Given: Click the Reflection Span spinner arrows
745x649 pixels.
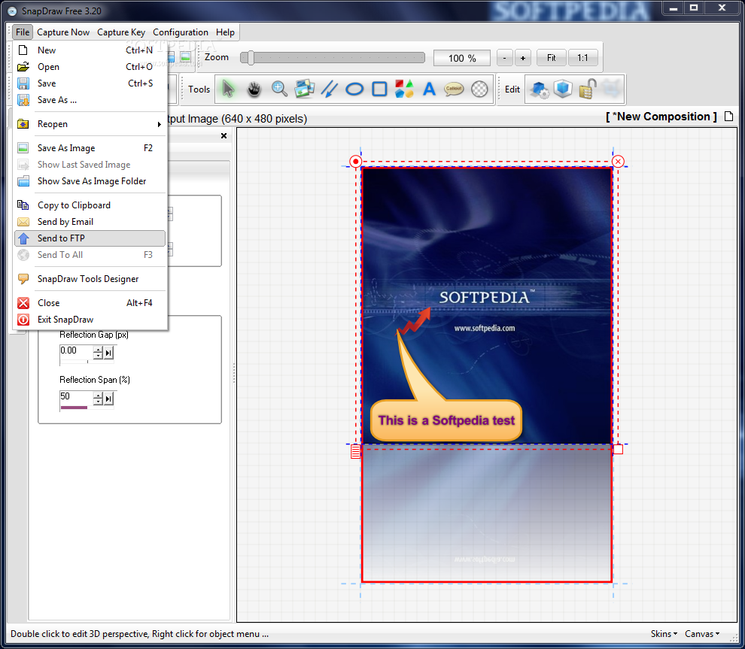Looking at the screenshot, I should 98,399.
